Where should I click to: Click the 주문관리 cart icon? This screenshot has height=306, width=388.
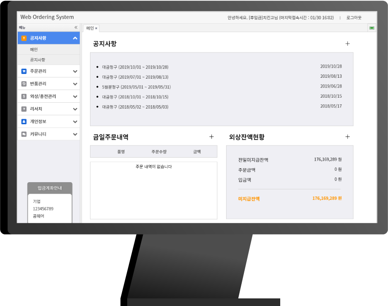24,71
